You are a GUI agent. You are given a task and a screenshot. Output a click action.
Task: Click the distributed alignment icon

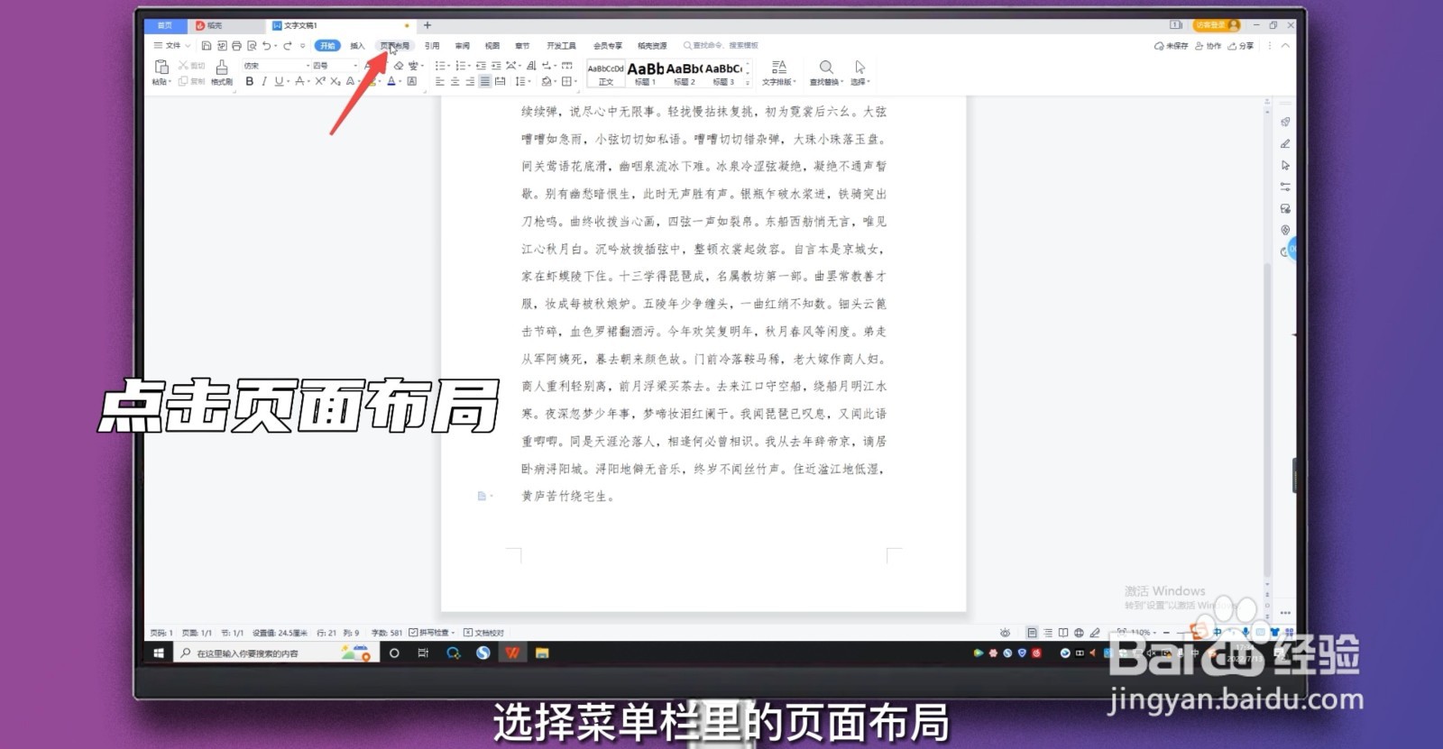coord(500,81)
